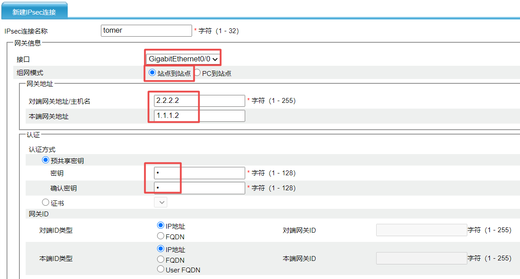The width and height of the screenshot is (520, 279).
Task: Select User FQDN for 本端ID类型
Action: click(161, 269)
